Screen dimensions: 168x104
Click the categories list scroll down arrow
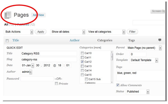112,82
